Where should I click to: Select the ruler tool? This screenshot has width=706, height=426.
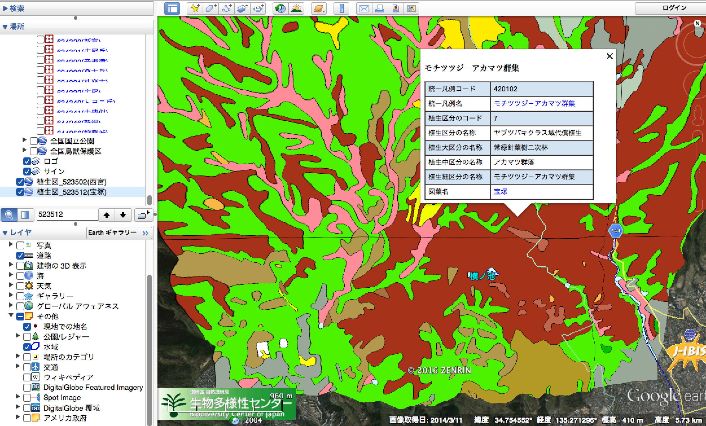point(341,8)
